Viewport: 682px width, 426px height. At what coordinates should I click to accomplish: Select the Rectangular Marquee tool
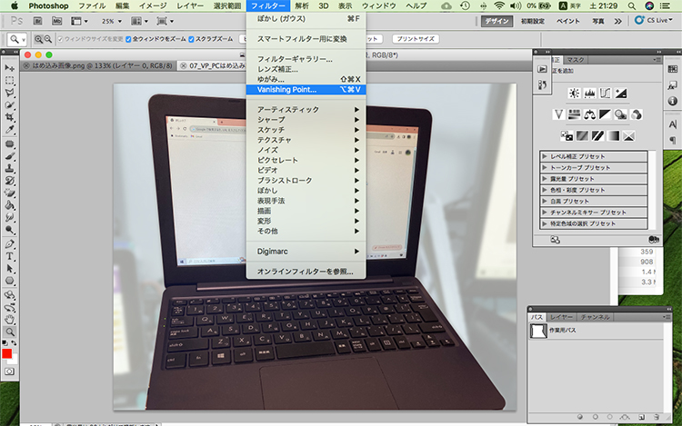click(10, 80)
